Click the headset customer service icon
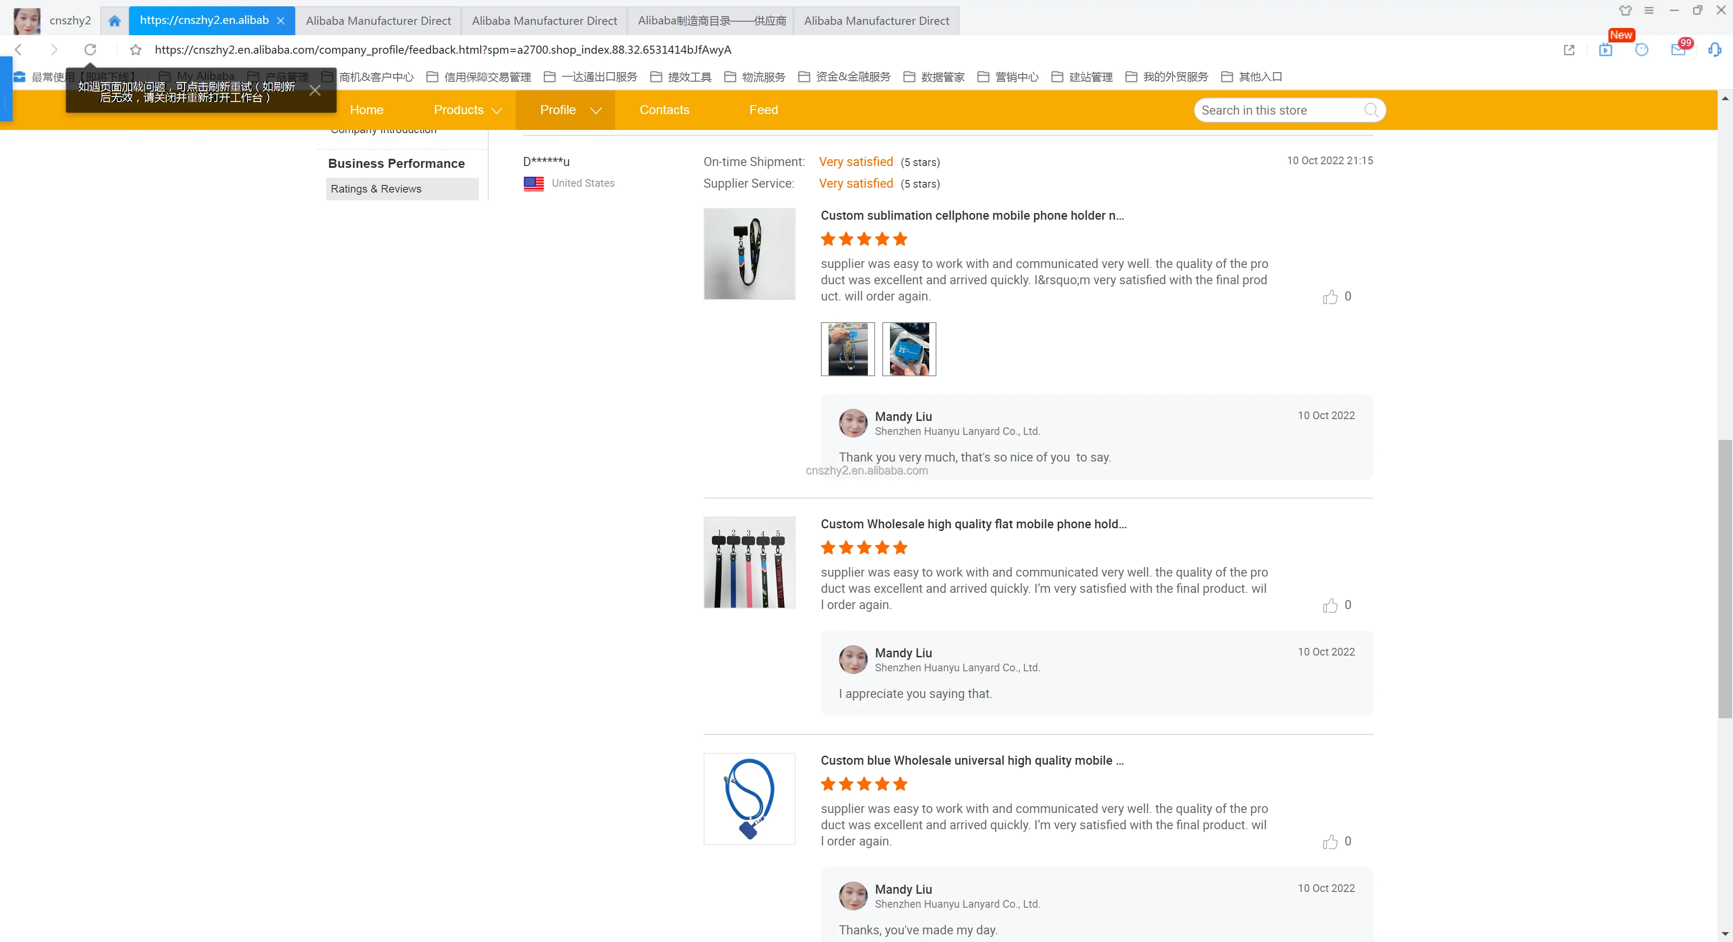 click(1714, 50)
